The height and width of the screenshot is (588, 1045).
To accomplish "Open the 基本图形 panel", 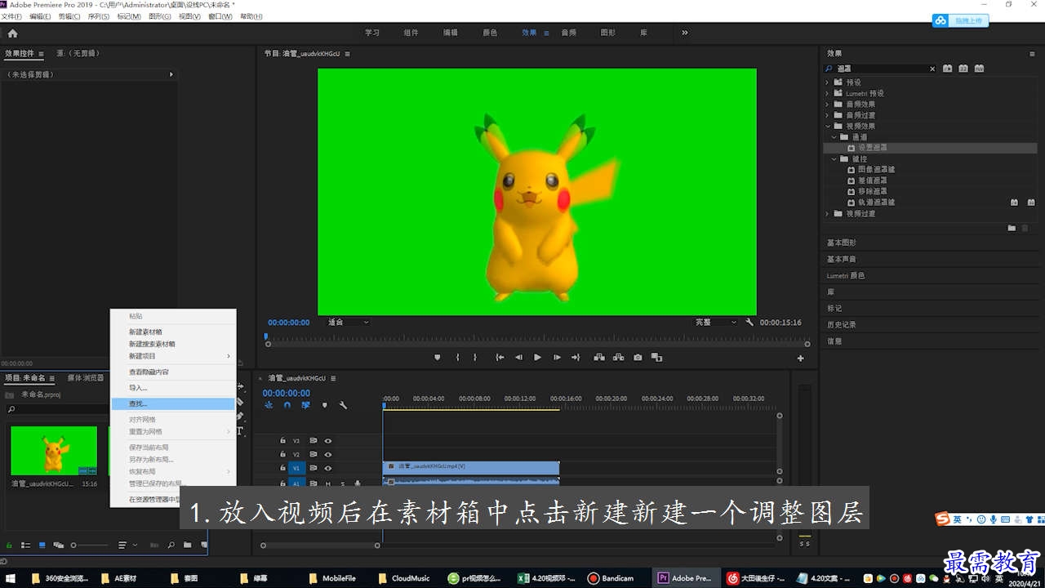I will pos(842,243).
